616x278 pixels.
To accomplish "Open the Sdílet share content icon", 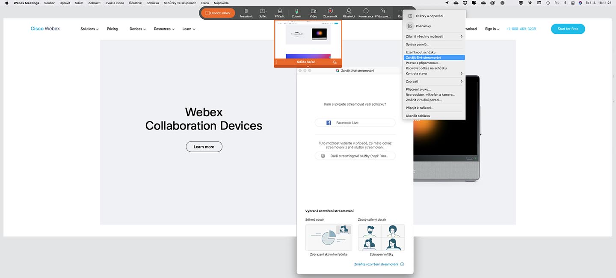I will coord(263,11).
